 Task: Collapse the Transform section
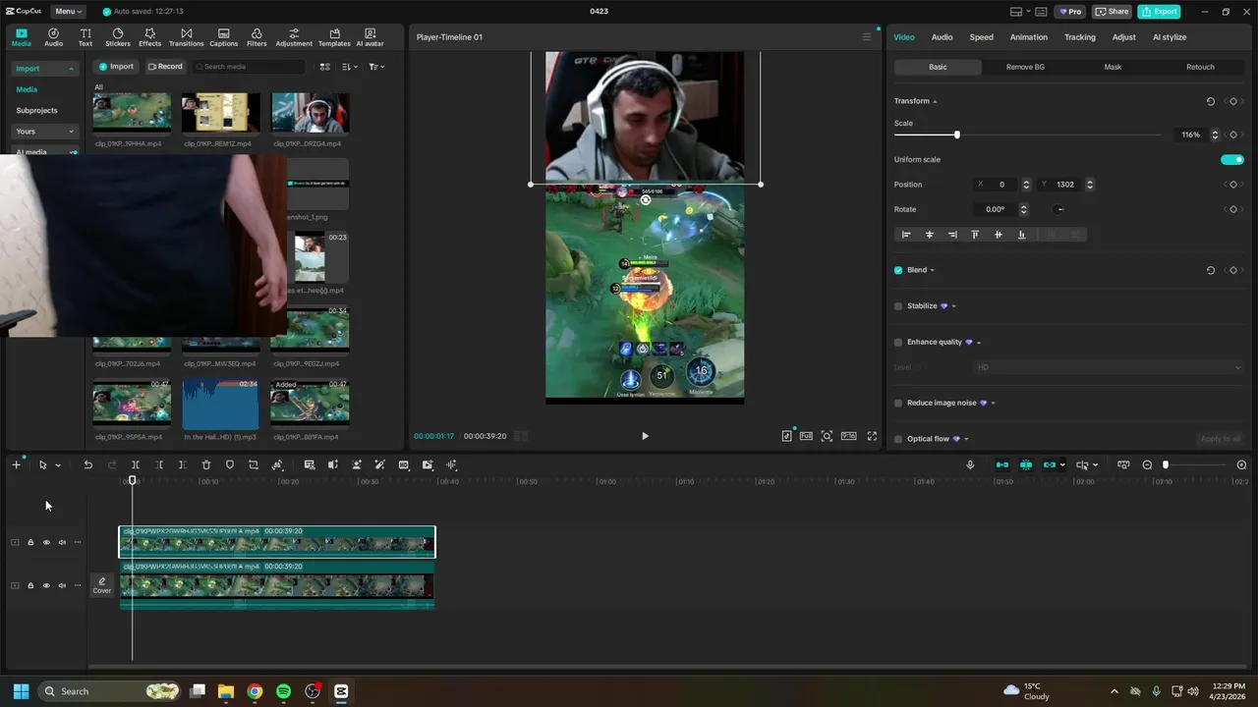pyautogui.click(x=935, y=101)
